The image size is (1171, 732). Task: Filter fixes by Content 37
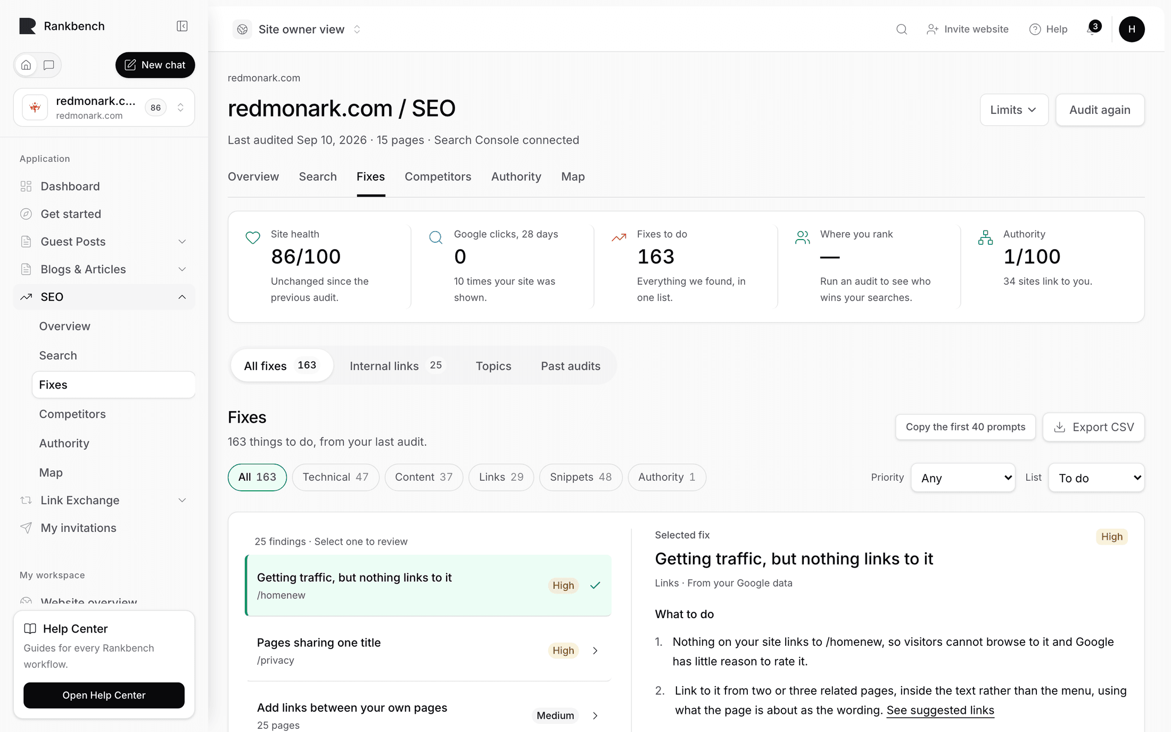coord(424,478)
